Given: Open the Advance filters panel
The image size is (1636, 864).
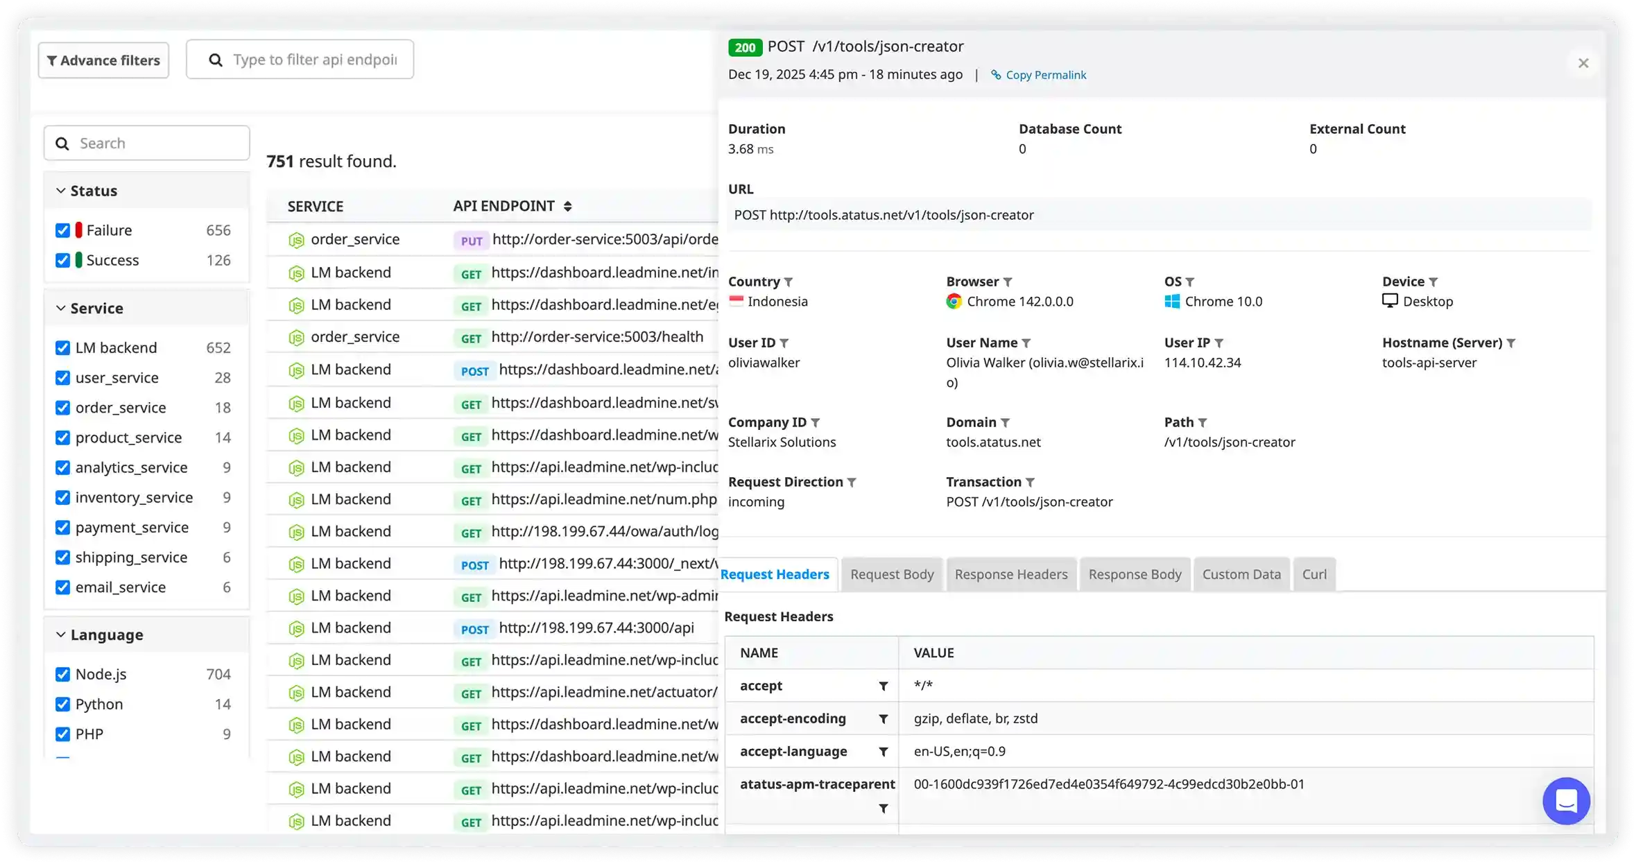Looking at the screenshot, I should click(103, 60).
